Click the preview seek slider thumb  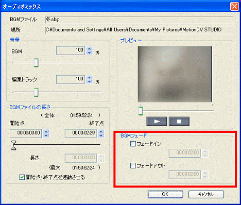tap(141, 111)
